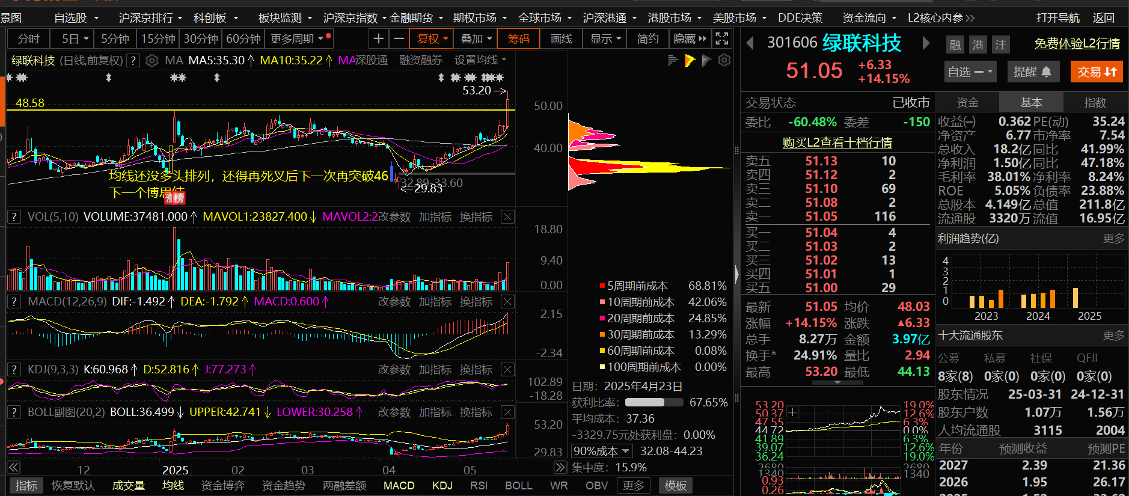The image size is (1129, 496).
Task: Click the gray flag icon above chip chart
Action: (707, 60)
